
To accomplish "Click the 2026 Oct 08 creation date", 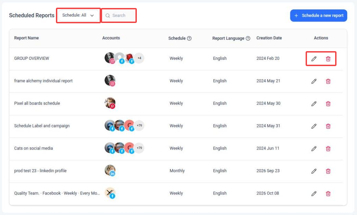I will point(267,193).
